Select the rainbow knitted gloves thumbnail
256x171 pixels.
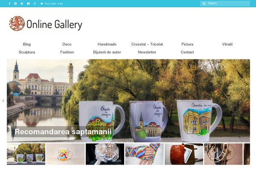[145, 154]
